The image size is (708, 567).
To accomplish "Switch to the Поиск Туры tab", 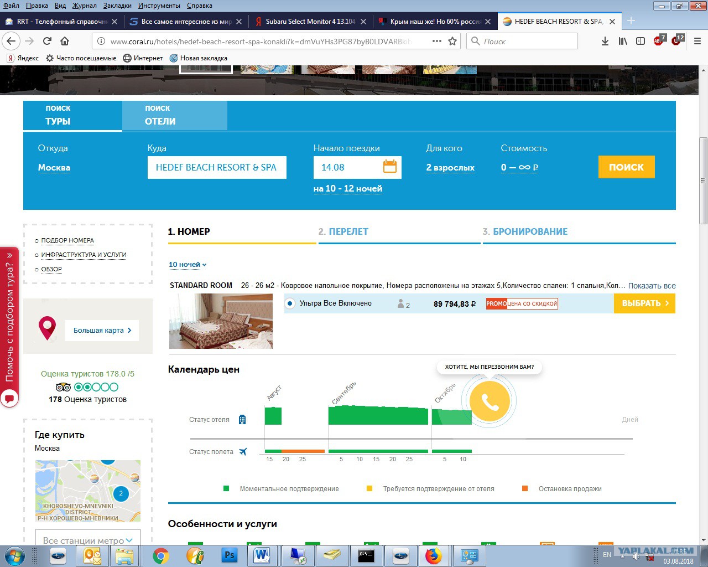I will click(x=72, y=115).
